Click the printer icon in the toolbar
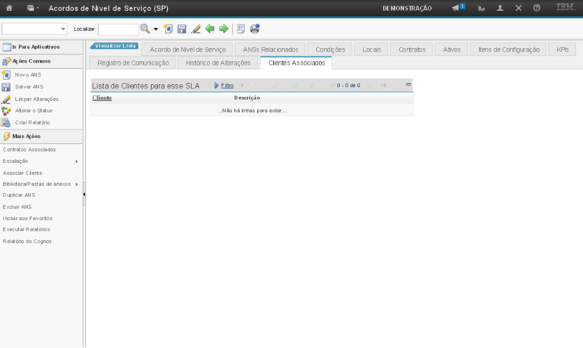The height and width of the screenshot is (348, 583). coord(255,29)
